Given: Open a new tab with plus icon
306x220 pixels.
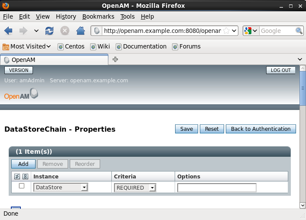Looking at the screenshot, I should point(115,59).
